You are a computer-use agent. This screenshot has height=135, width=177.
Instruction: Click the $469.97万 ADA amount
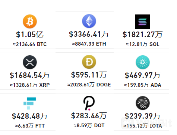point(143,75)
